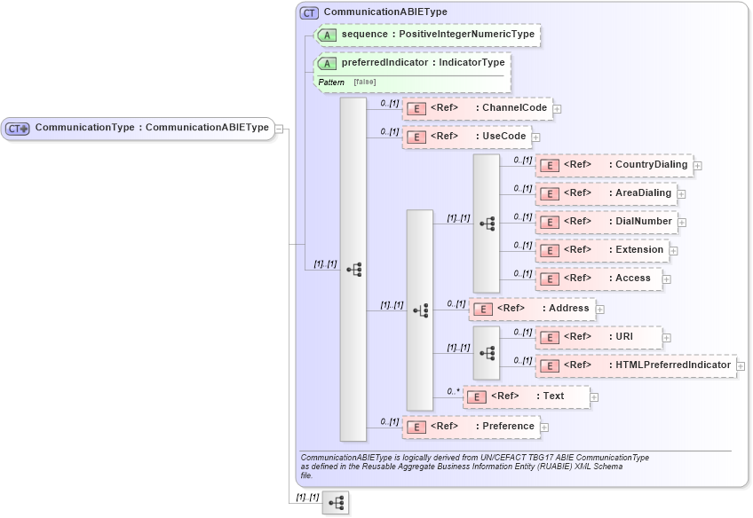Click the CT icon on CommunicationABIEType header
The height and width of the screenshot is (518, 753).
pos(309,12)
